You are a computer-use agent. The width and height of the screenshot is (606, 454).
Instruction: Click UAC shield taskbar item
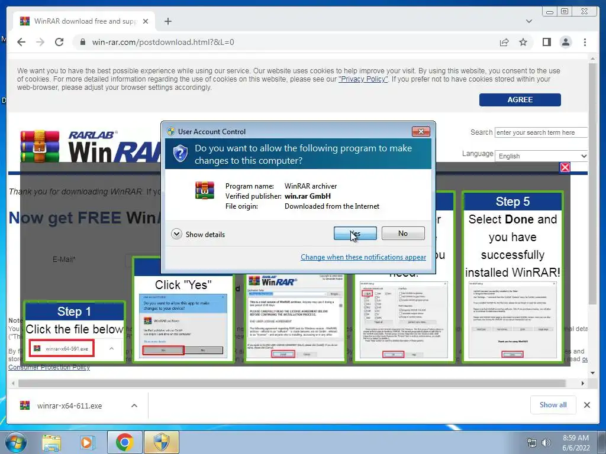pos(162,442)
